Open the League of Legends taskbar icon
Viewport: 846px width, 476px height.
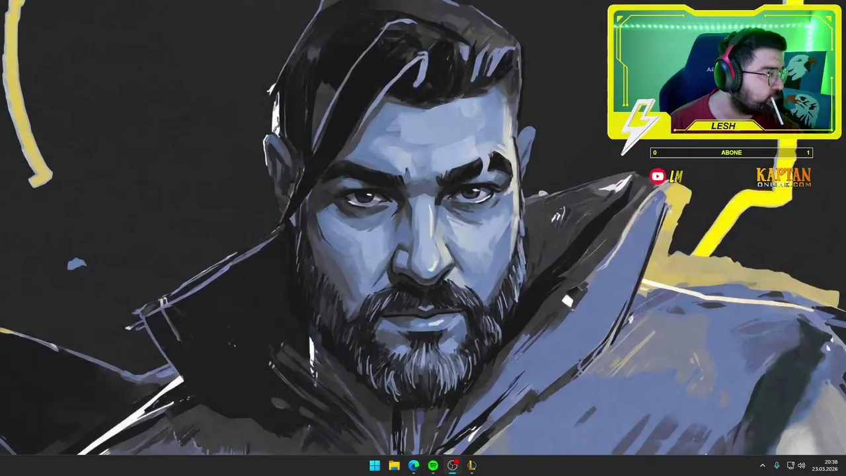coord(472,465)
